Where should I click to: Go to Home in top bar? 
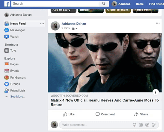pyautogui.click(x=140, y=4)
